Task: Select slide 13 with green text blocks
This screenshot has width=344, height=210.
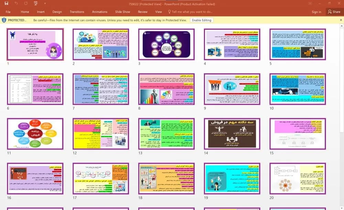Action: click(166, 134)
